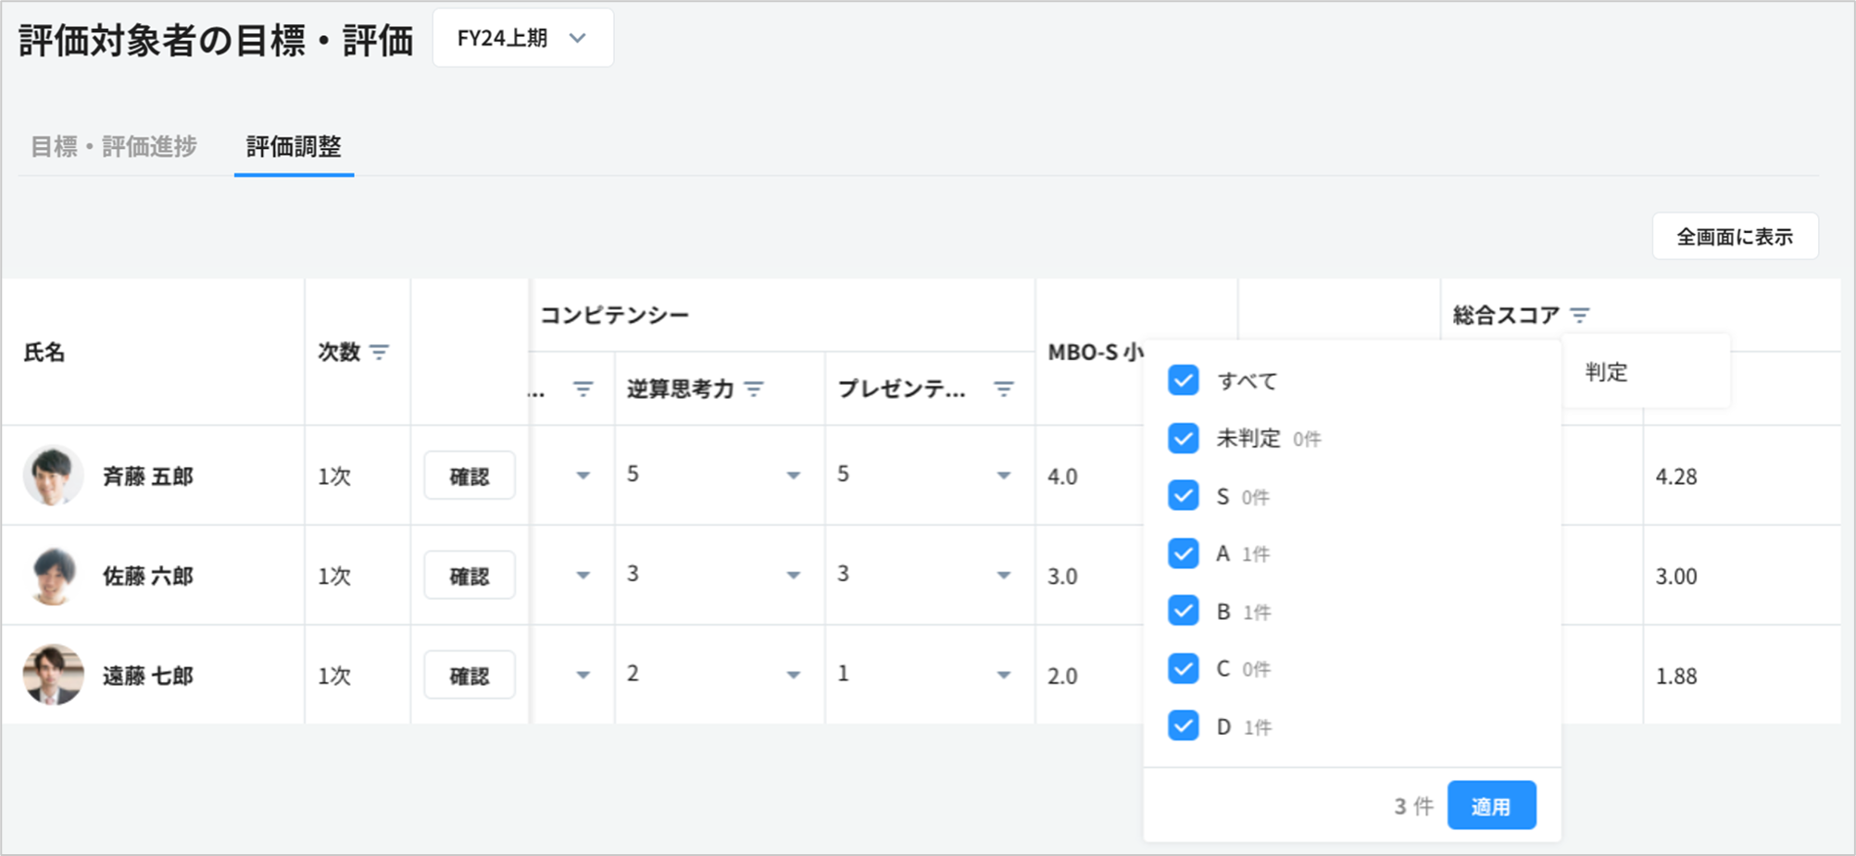Open the FY24上期 period dropdown
Image resolution: width=1856 pixels, height=856 pixels.
[x=522, y=38]
